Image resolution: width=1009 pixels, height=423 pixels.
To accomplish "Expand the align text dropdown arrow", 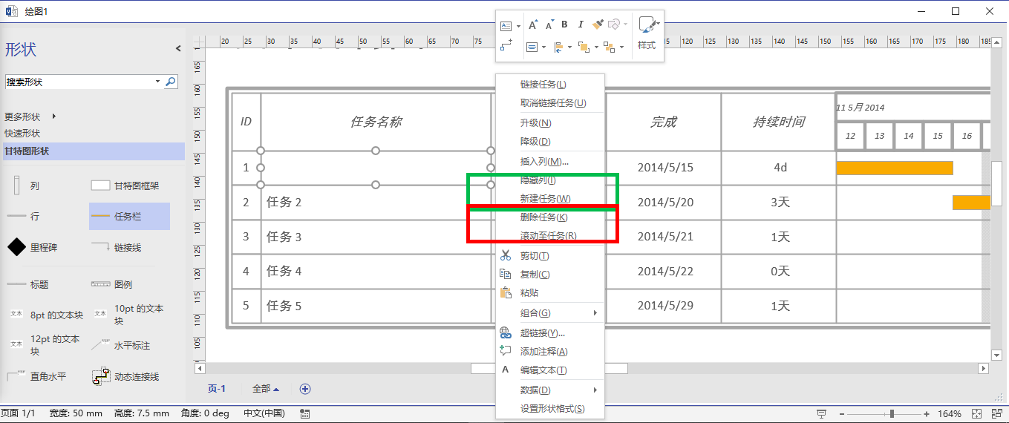I will pyautogui.click(x=544, y=47).
